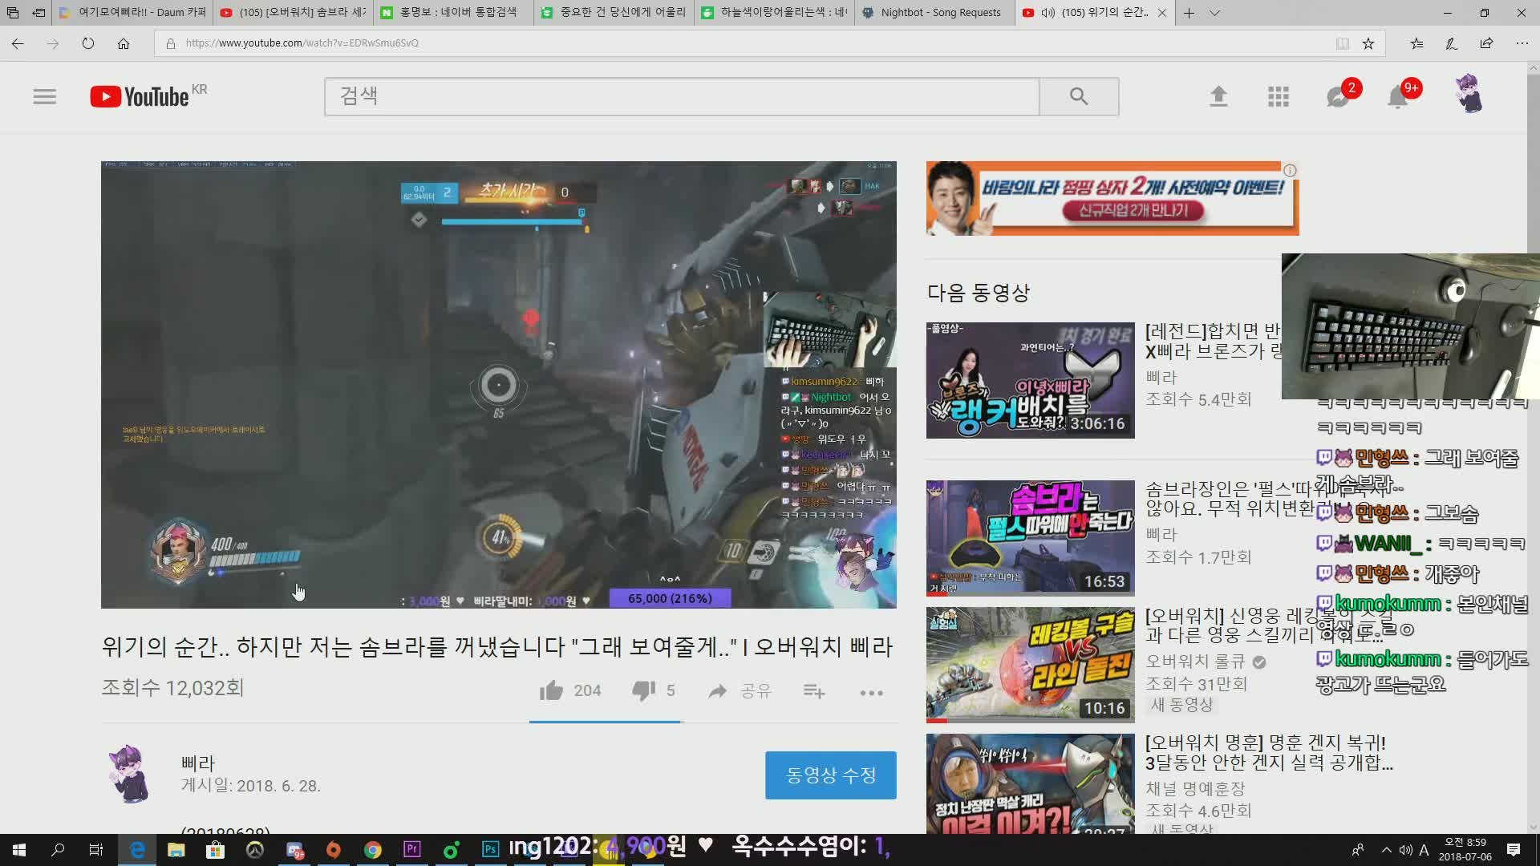Switch to the 중요한 건 당신에게 tab
Image resolution: width=1540 pixels, height=866 pixels.
tap(614, 13)
